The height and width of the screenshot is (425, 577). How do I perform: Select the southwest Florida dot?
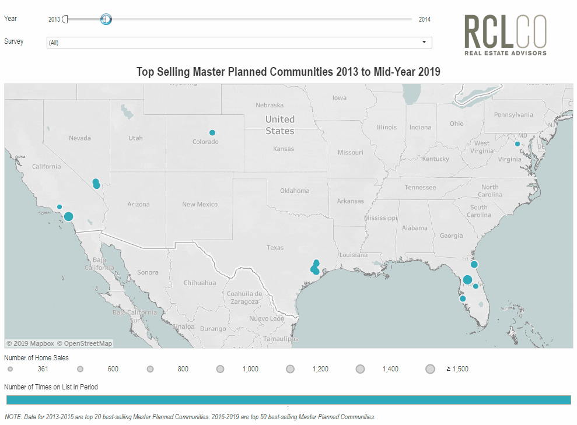463,298
